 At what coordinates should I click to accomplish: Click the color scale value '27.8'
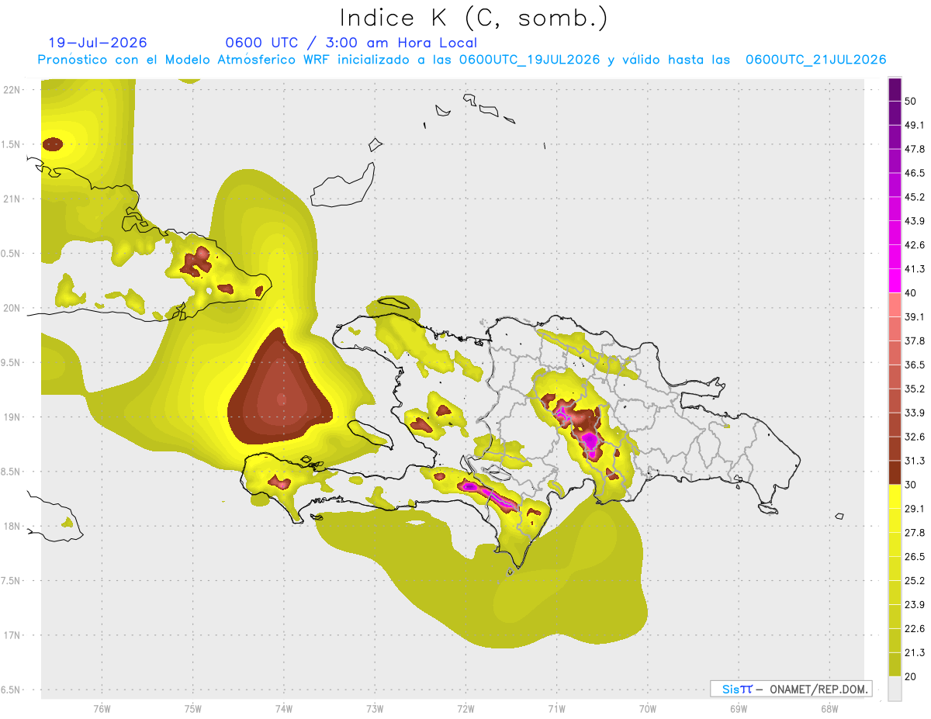tap(915, 533)
